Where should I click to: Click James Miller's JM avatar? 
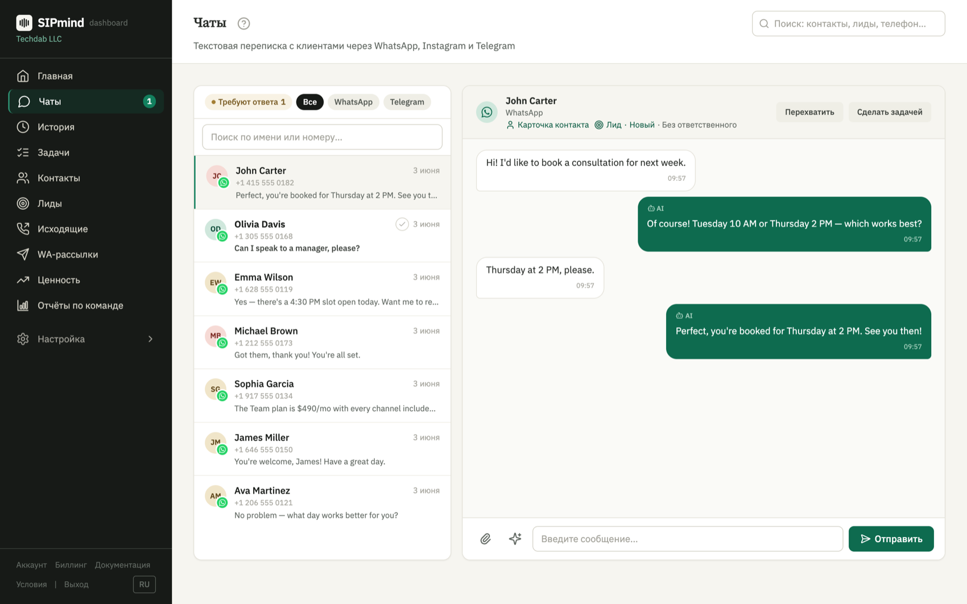click(216, 442)
